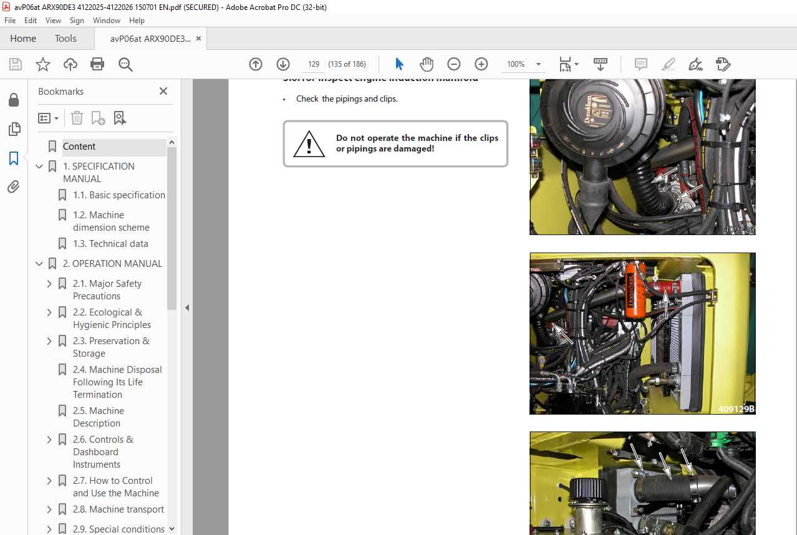Click the engine photo numbered 409129B
The height and width of the screenshot is (535, 797).
click(x=642, y=334)
